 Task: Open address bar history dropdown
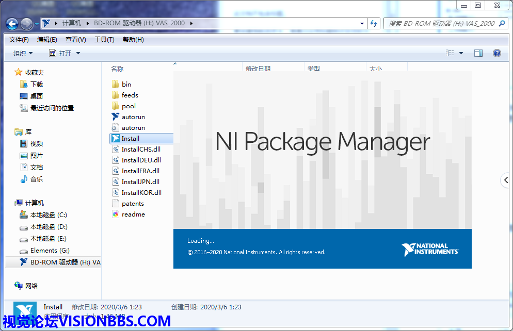pos(362,23)
